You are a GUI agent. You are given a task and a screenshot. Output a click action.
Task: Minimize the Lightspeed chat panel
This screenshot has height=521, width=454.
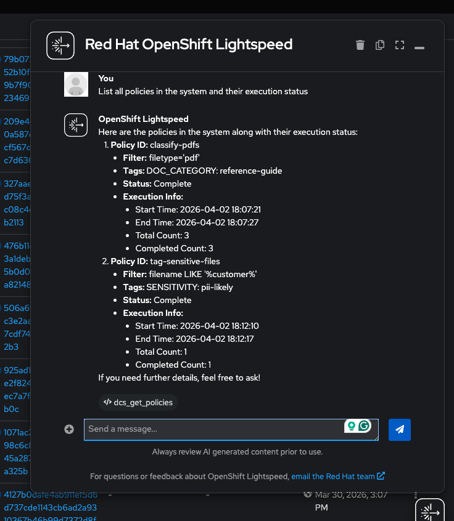(419, 48)
